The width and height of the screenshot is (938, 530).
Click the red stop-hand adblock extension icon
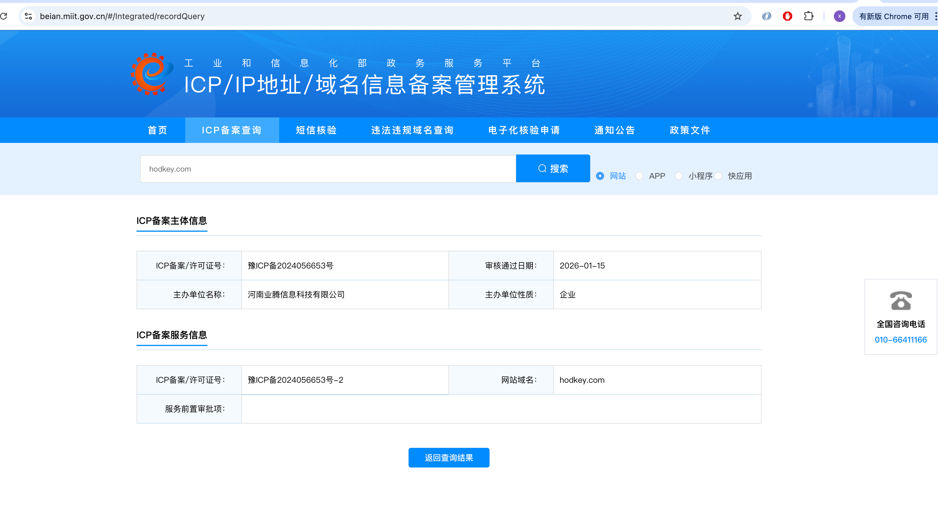click(x=787, y=16)
